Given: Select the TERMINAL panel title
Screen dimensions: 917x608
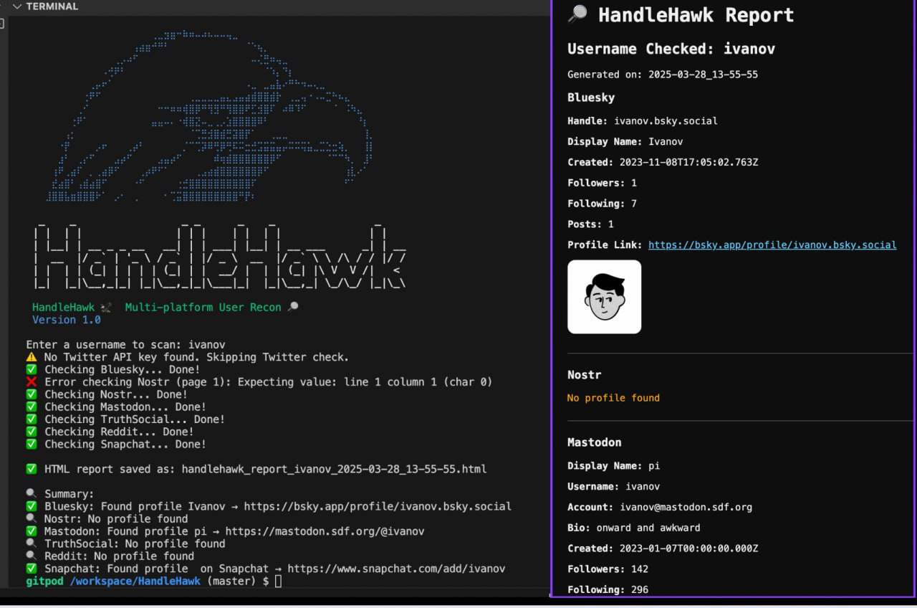Looking at the screenshot, I should tap(52, 6).
